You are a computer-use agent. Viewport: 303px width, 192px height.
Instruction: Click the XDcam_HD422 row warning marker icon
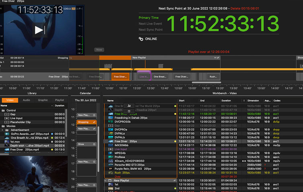click(244, 161)
